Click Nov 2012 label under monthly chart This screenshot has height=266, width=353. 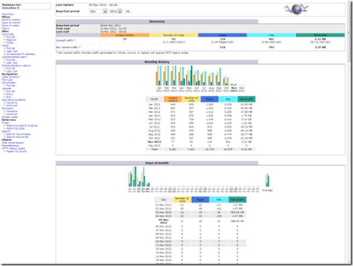click(234, 90)
